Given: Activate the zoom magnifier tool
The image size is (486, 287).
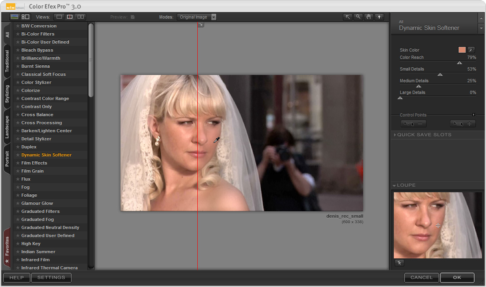Looking at the screenshot, I should 358,17.
